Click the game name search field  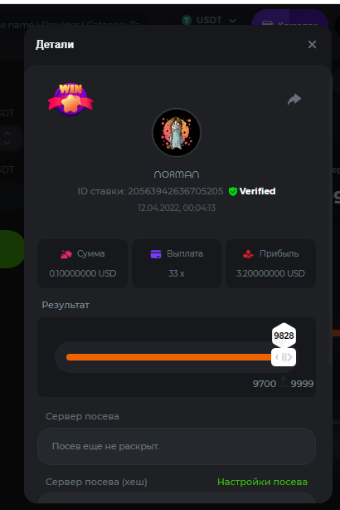pos(70,24)
